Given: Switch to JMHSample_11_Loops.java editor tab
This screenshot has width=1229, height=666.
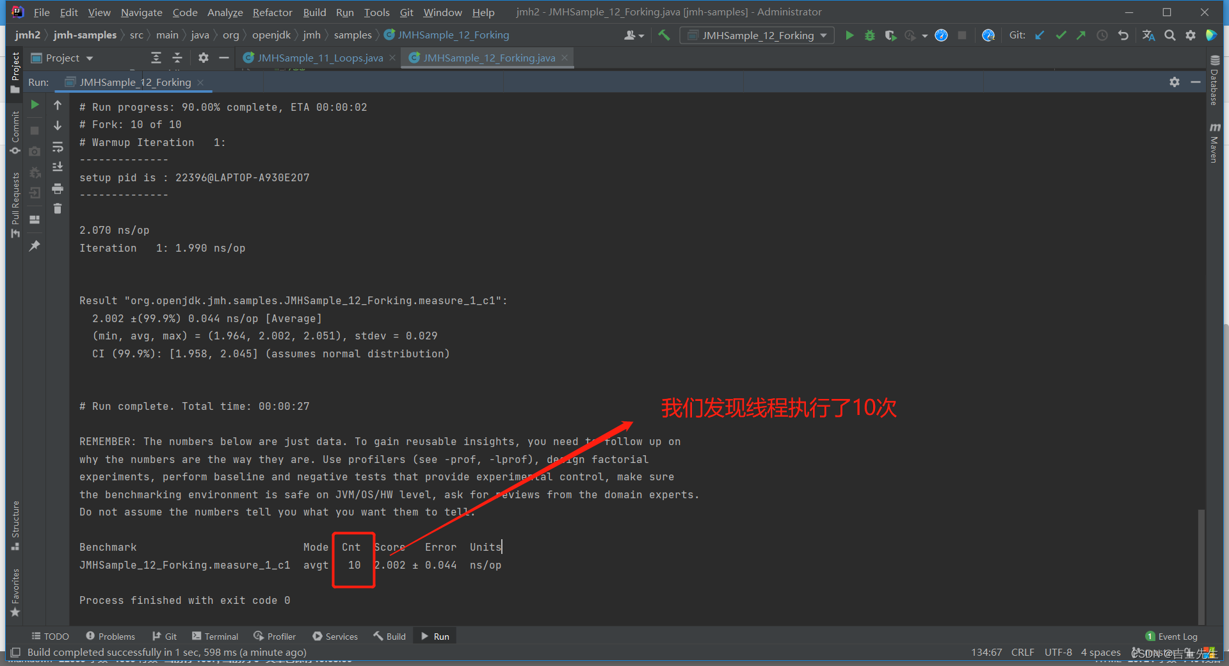Looking at the screenshot, I should (x=319, y=58).
